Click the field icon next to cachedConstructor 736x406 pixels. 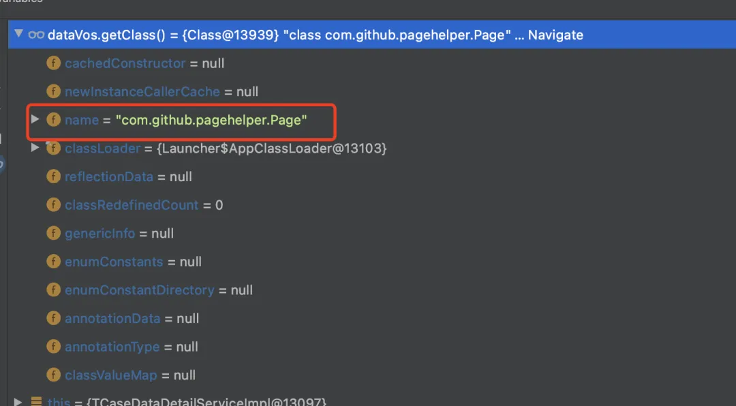(54, 63)
